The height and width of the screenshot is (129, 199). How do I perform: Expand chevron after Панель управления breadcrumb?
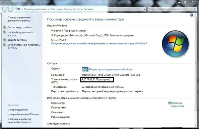[49, 9]
